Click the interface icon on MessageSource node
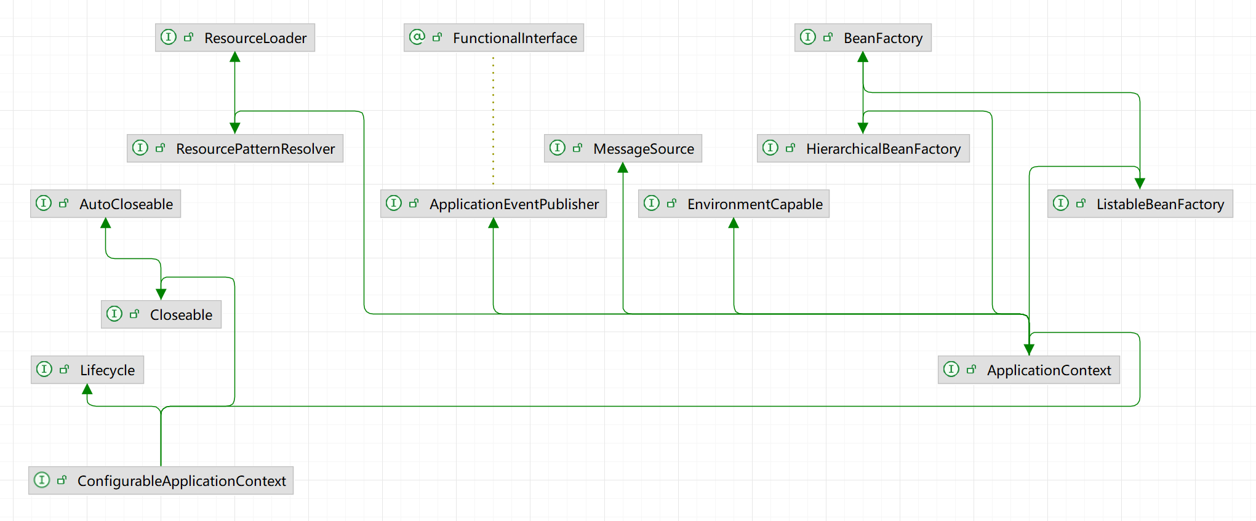The width and height of the screenshot is (1256, 521). (558, 148)
